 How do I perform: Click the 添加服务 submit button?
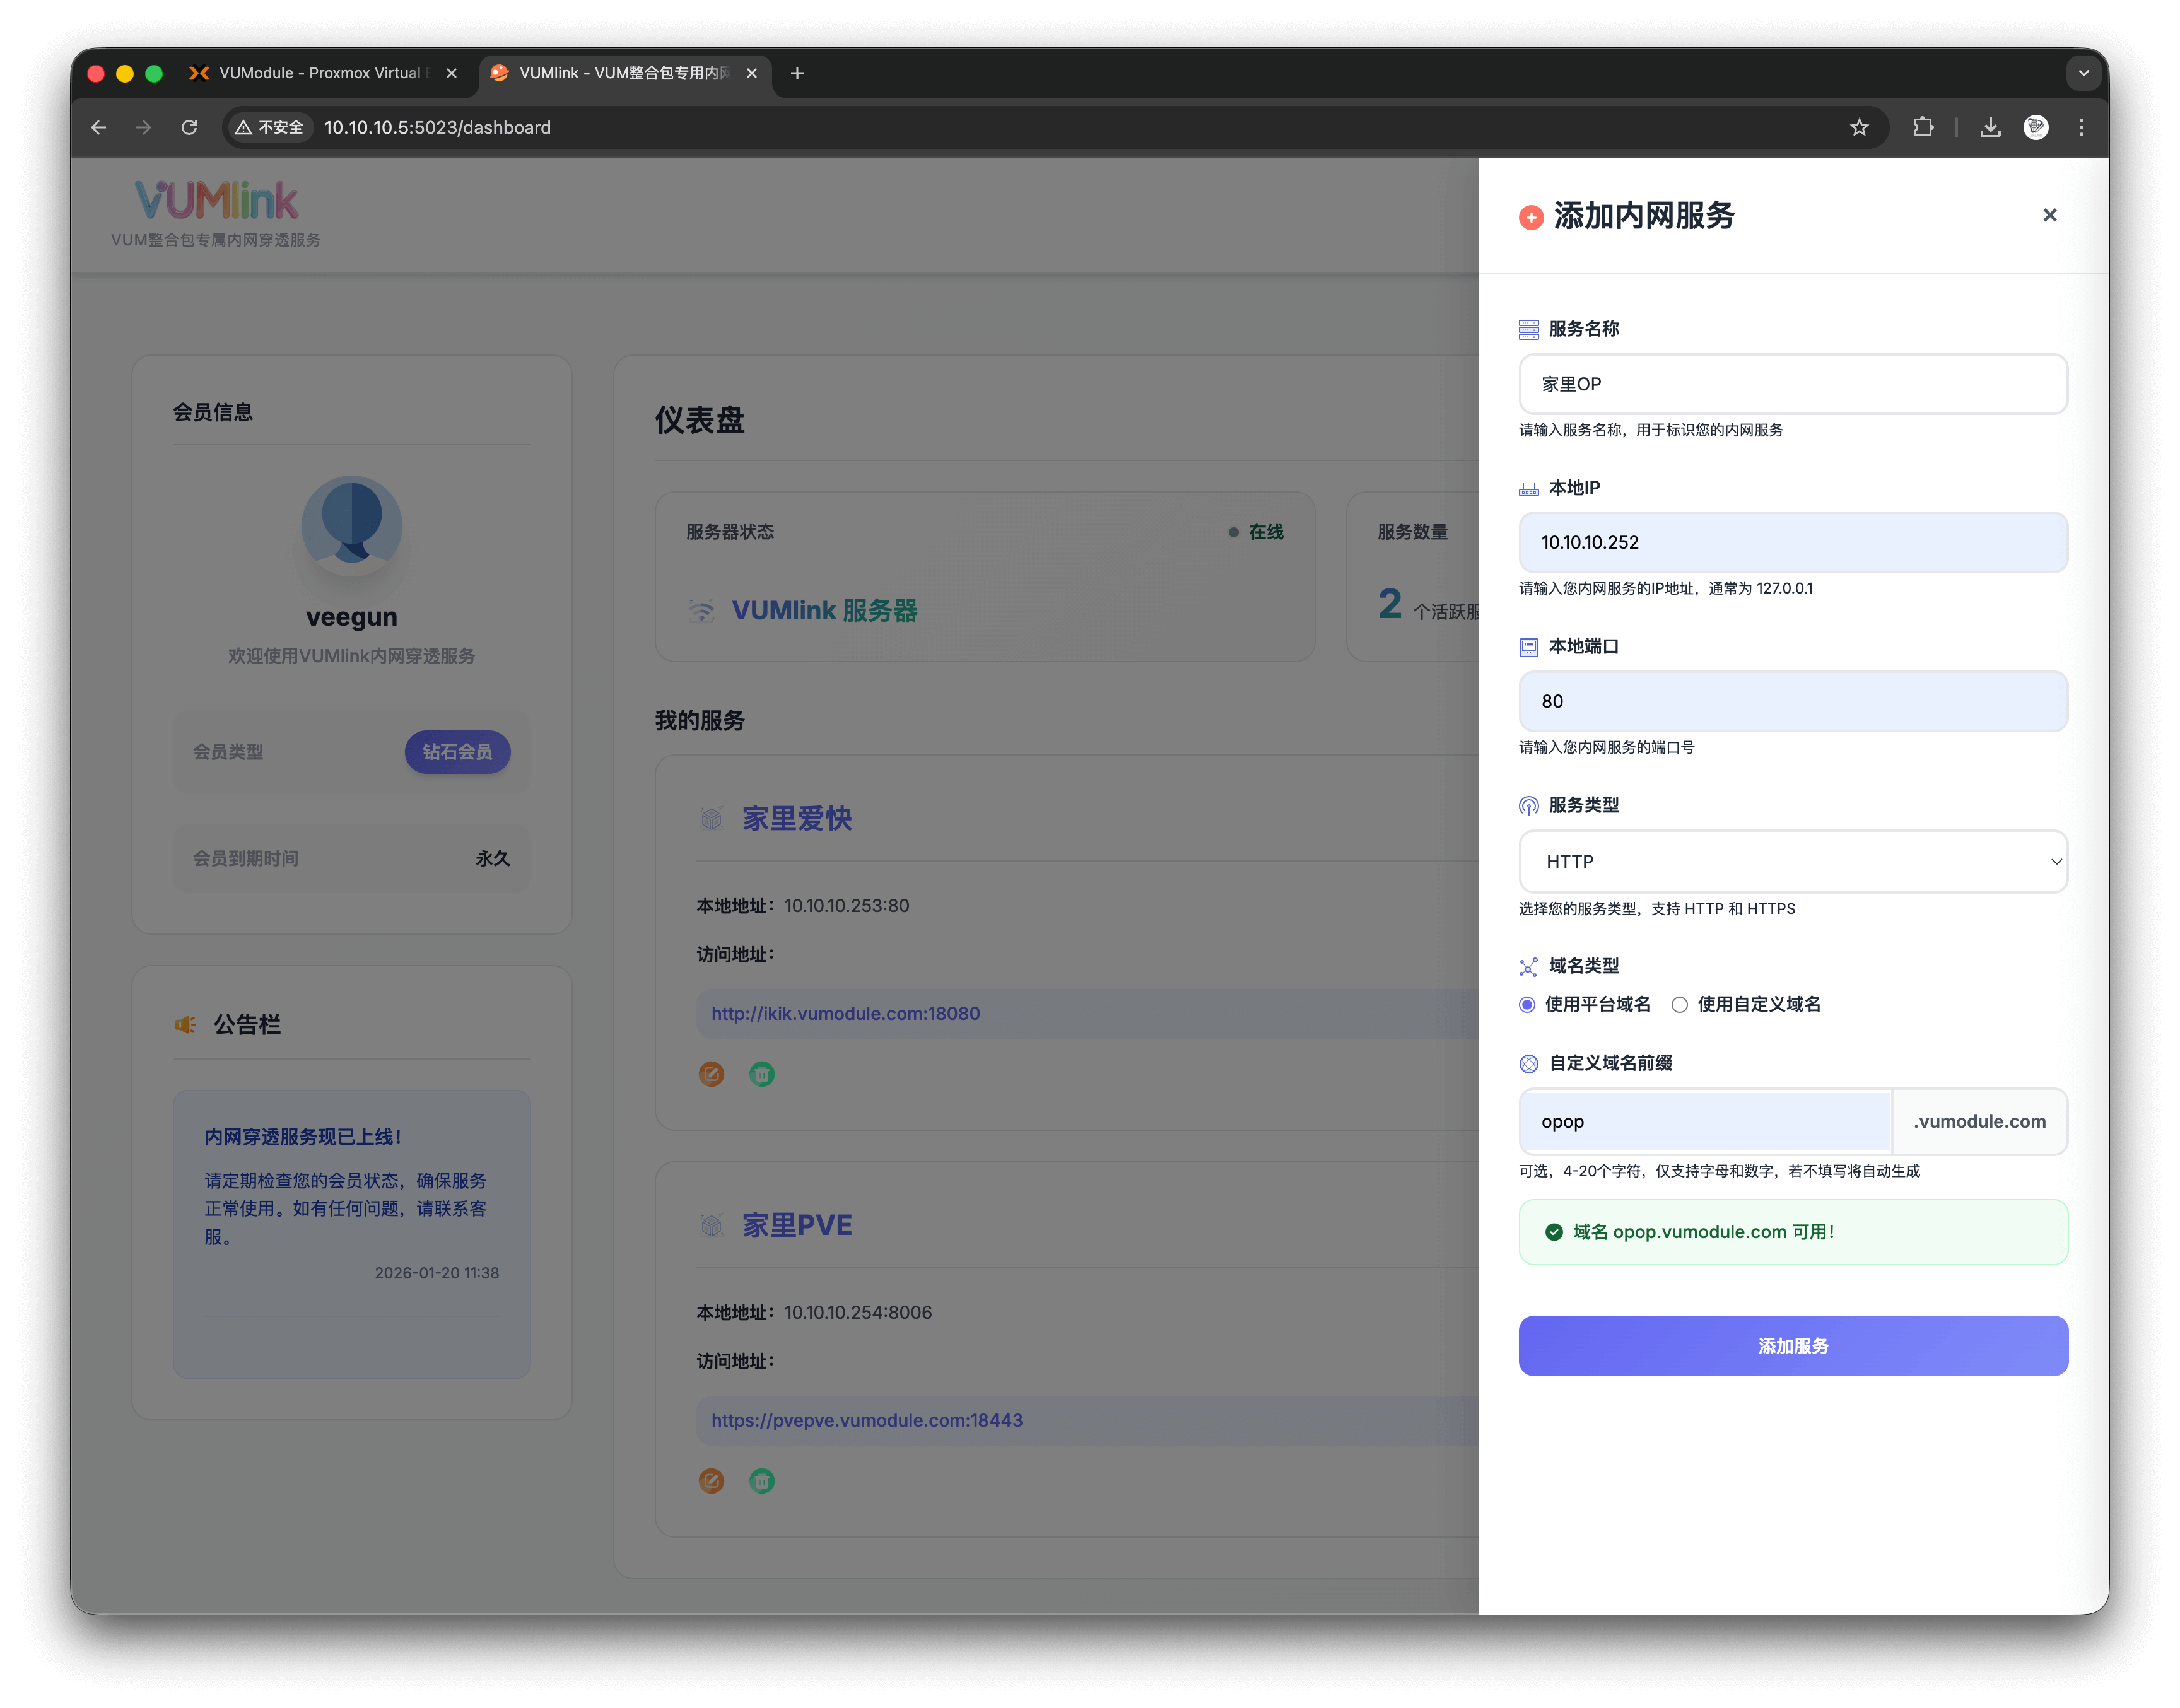[x=1793, y=1346]
